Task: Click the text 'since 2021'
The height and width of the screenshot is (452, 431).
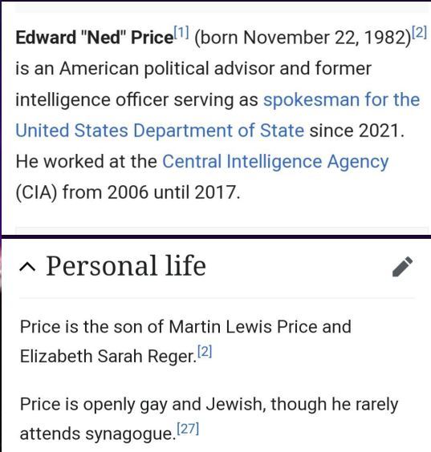Action: (x=354, y=131)
